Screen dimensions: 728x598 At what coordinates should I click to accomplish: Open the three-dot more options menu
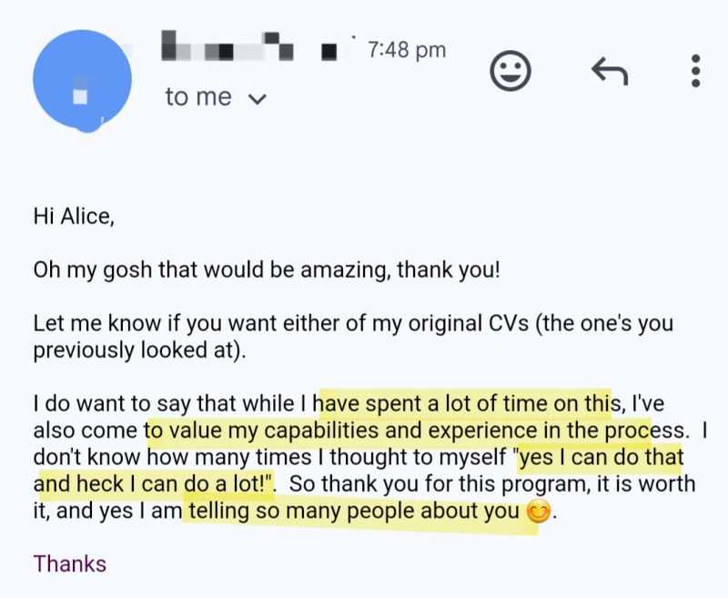click(x=695, y=70)
